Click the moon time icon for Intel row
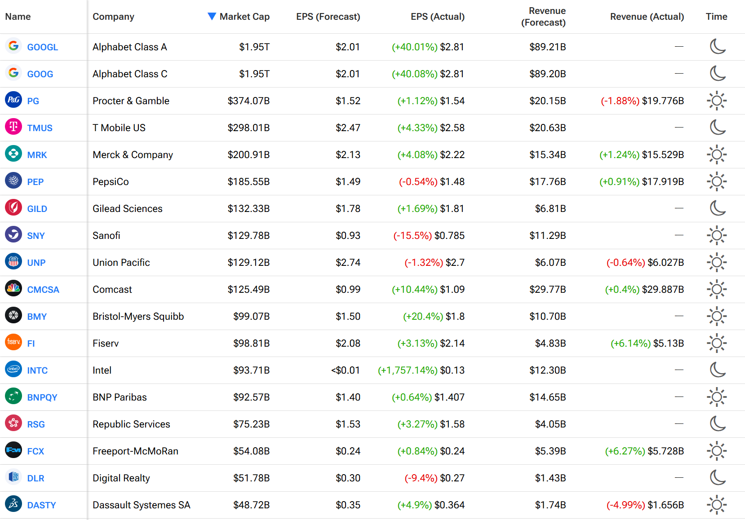This screenshot has width=745, height=520. point(718,370)
